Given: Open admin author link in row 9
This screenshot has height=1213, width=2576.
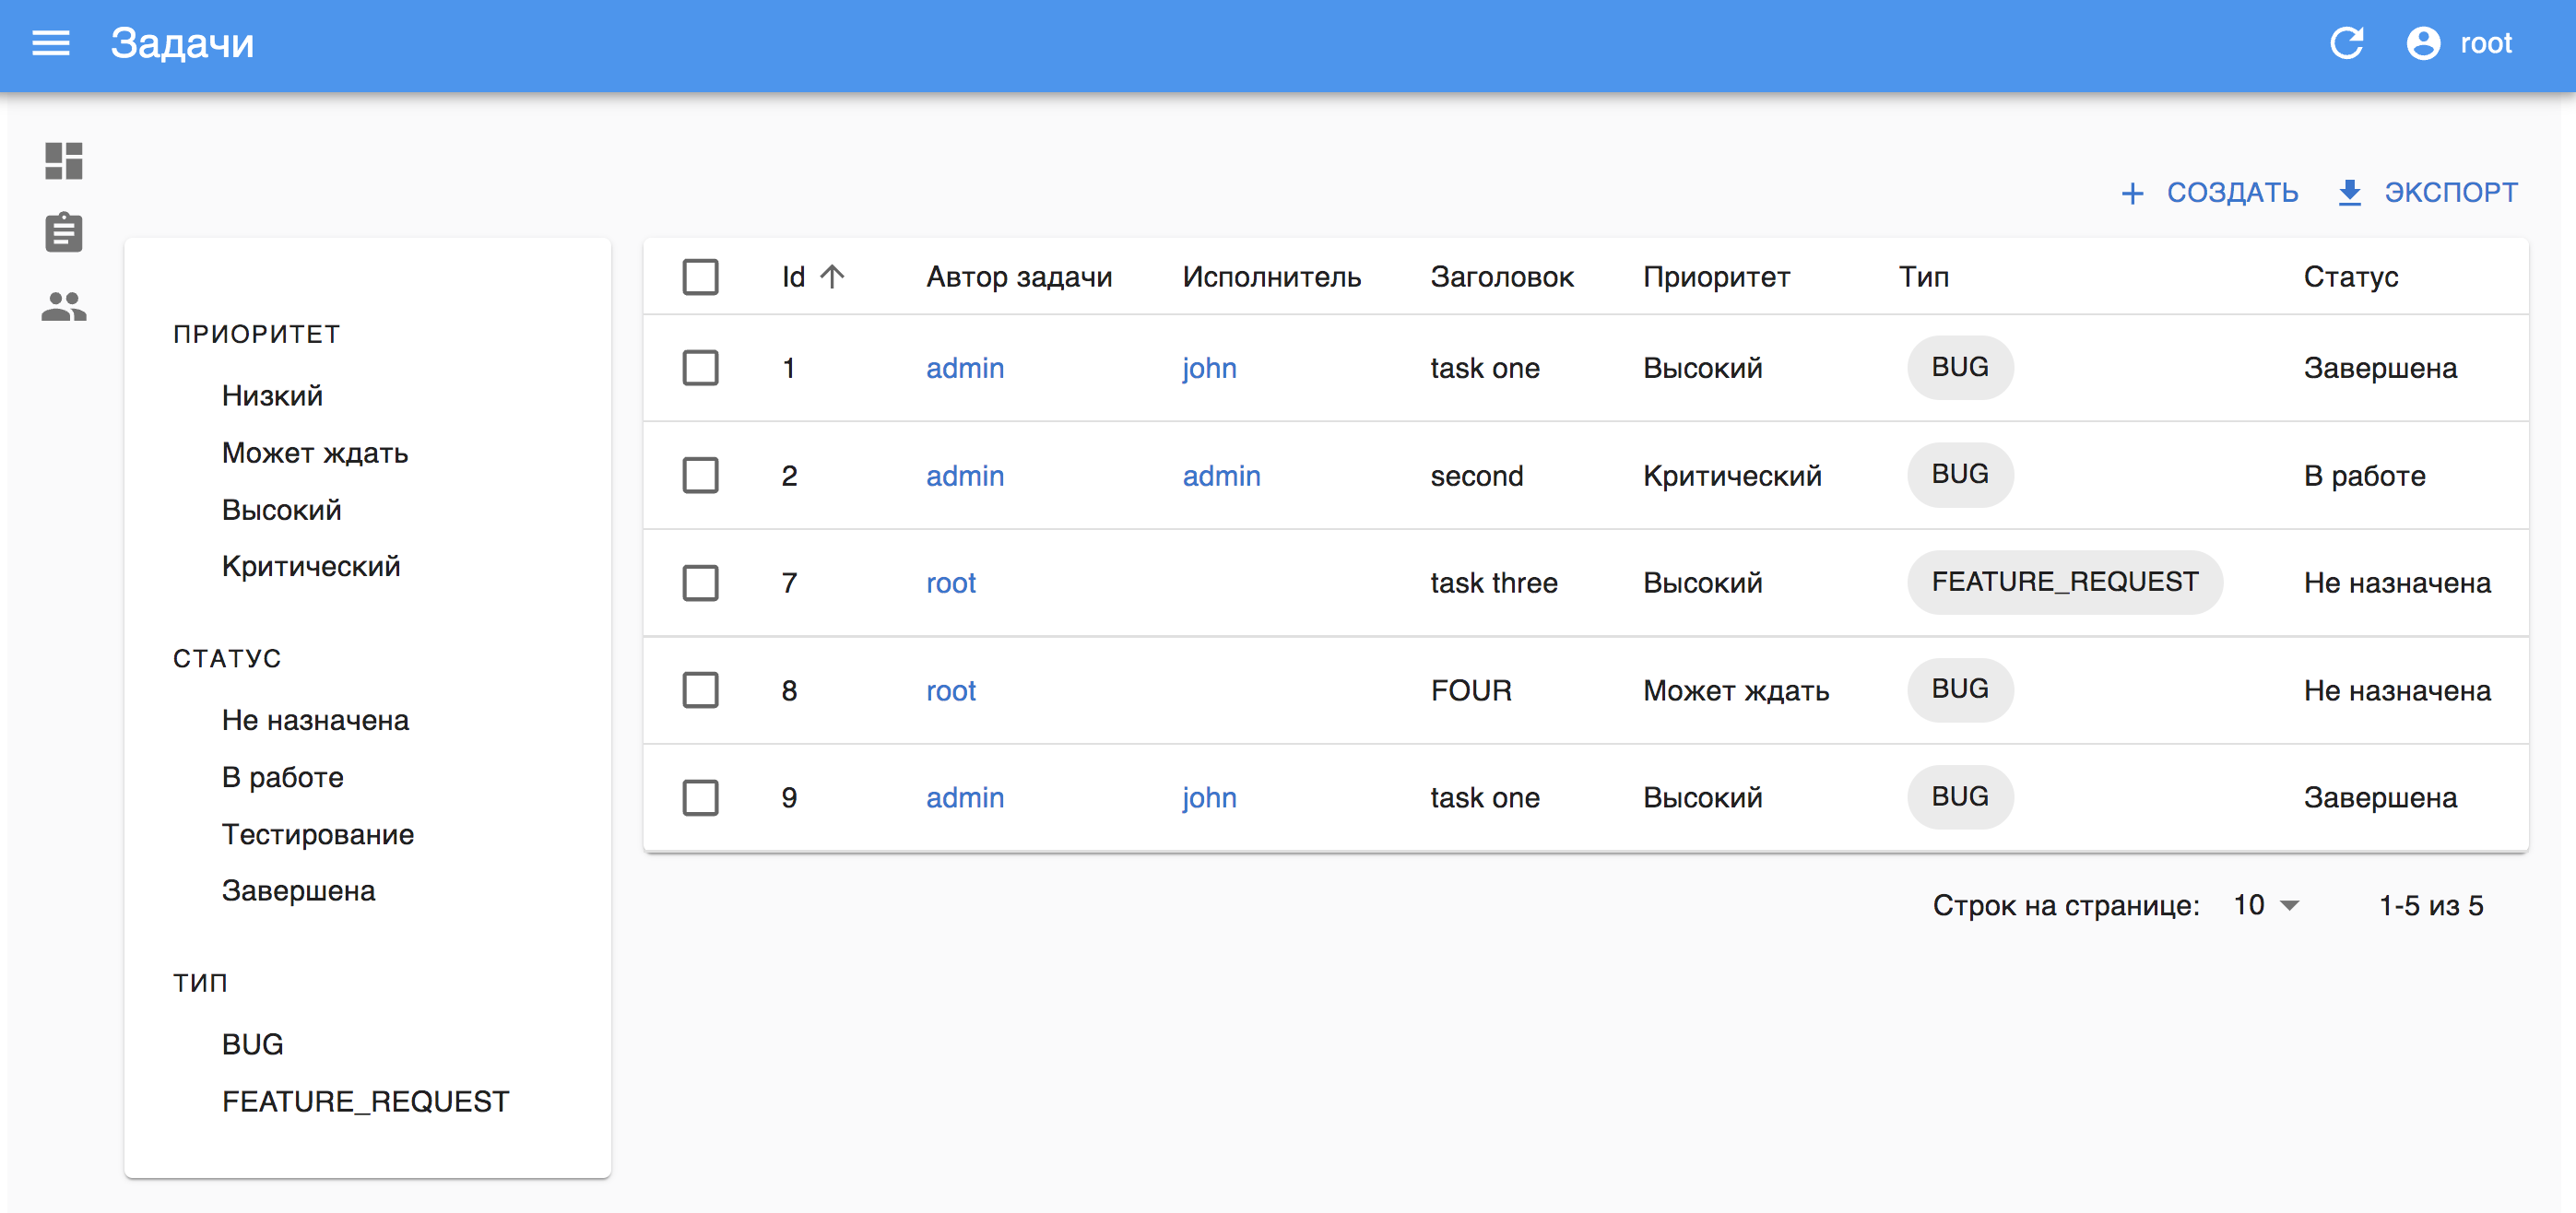Looking at the screenshot, I should 964,798.
